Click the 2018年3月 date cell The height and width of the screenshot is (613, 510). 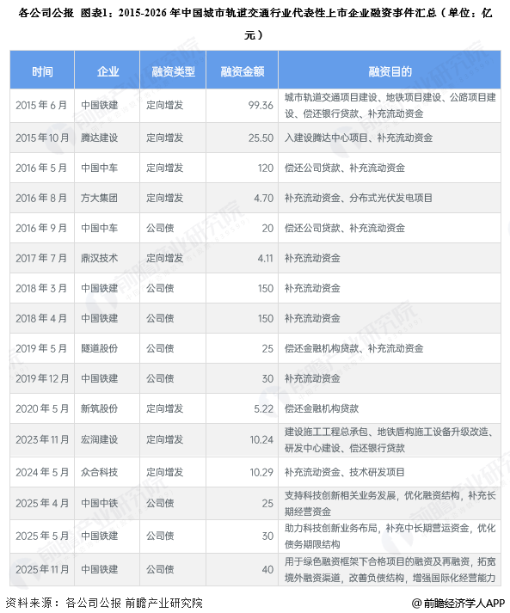42,288
